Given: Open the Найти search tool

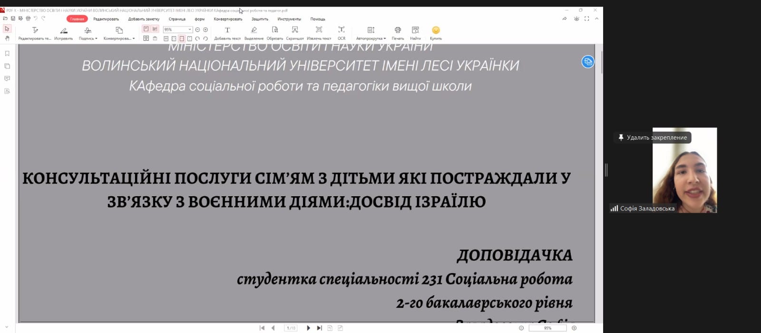Looking at the screenshot, I should pos(415,33).
